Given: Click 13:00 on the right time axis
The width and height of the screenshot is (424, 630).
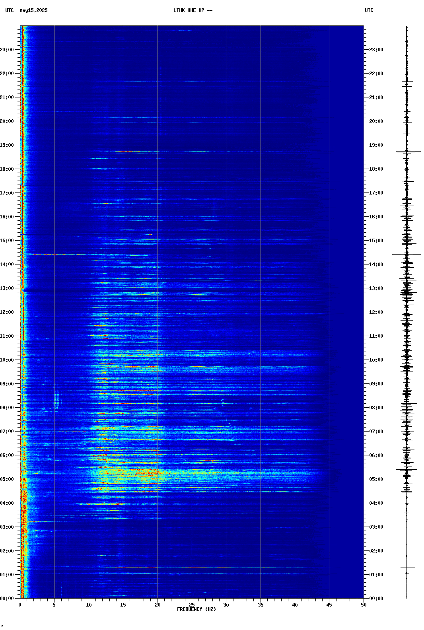Looking at the screenshot, I should click(376, 288).
